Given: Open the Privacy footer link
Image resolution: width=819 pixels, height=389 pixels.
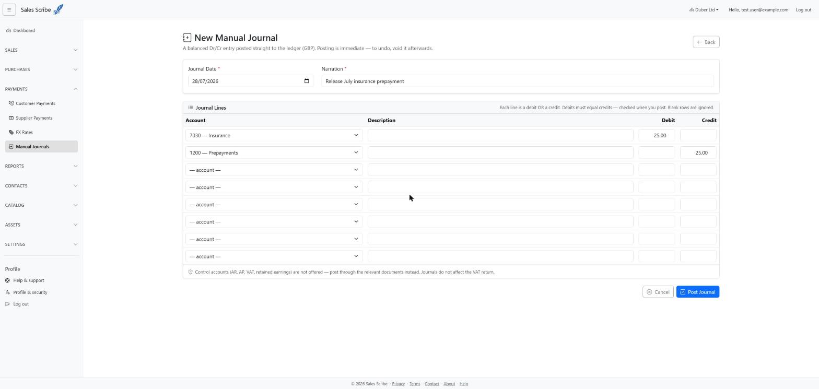Looking at the screenshot, I should pos(399,384).
